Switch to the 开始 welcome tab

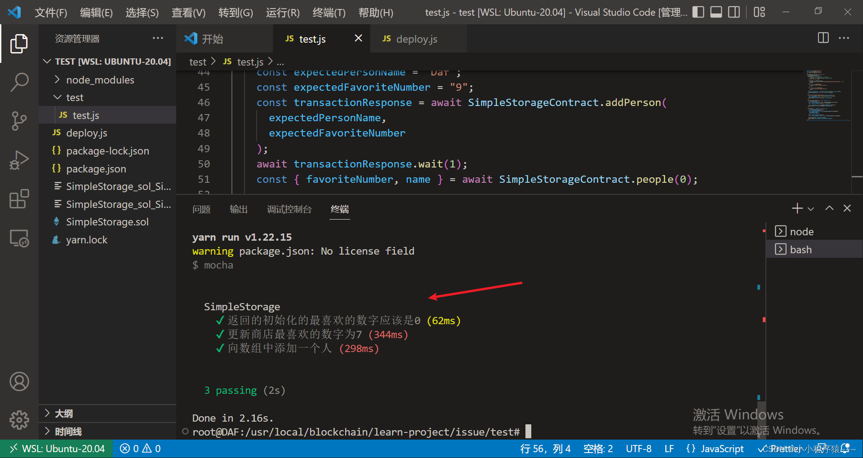225,39
